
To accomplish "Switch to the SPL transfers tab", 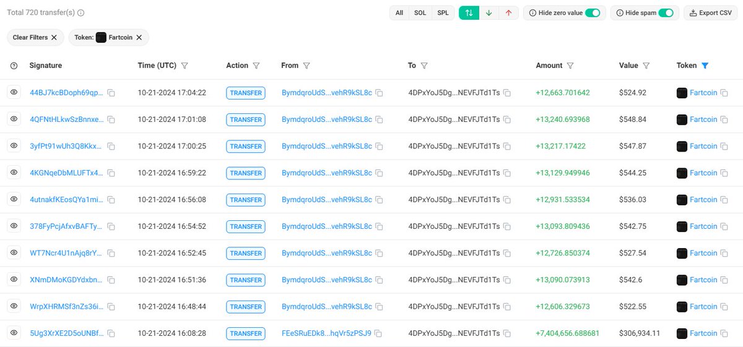I will (x=443, y=13).
